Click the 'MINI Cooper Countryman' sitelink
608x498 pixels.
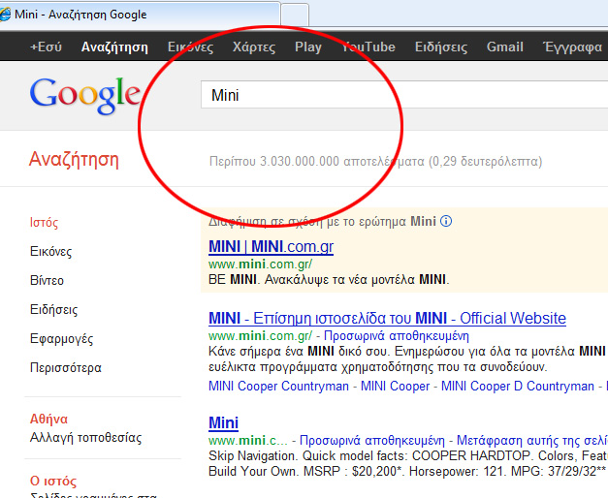[x=278, y=386]
